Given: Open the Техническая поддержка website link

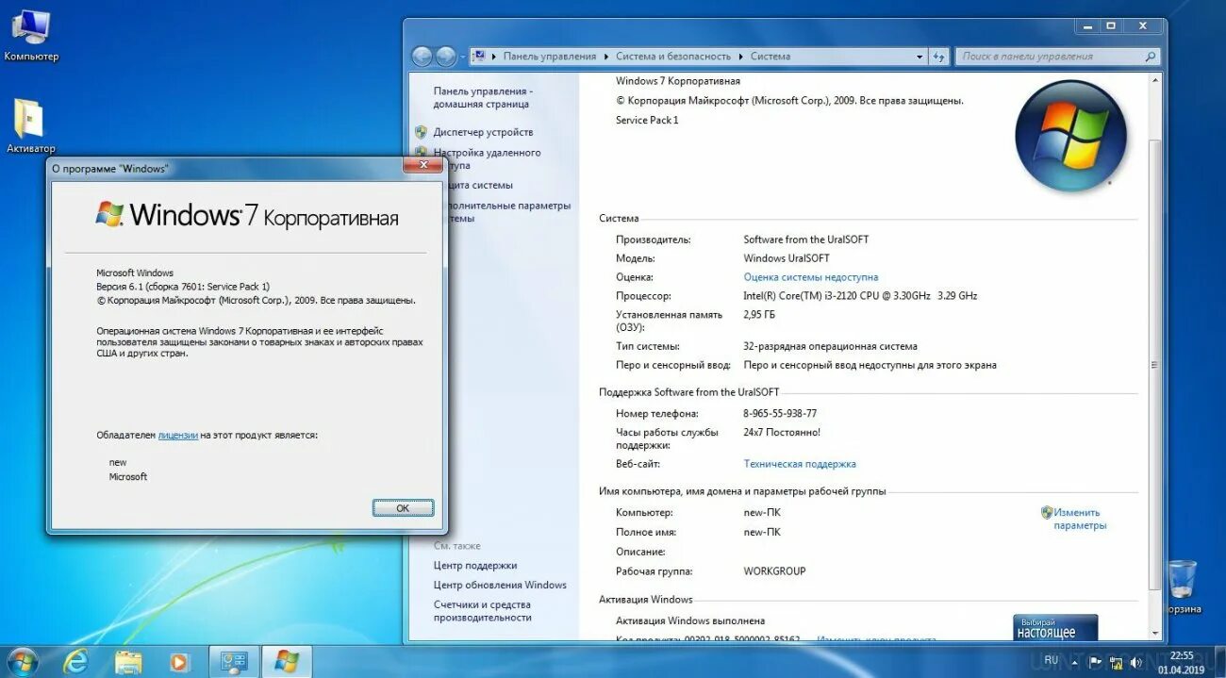Looking at the screenshot, I should click(x=800, y=464).
